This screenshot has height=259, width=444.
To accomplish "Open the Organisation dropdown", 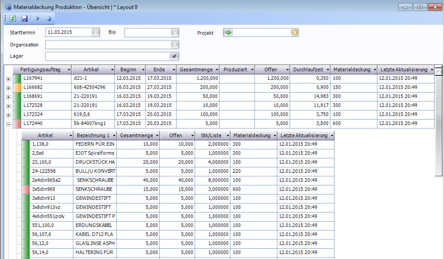I will pyautogui.click(x=175, y=45).
